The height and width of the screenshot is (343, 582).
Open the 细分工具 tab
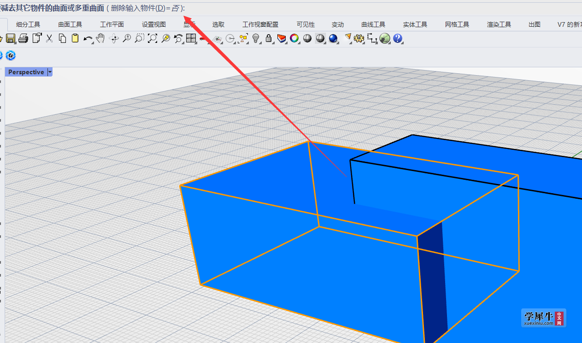[28, 24]
